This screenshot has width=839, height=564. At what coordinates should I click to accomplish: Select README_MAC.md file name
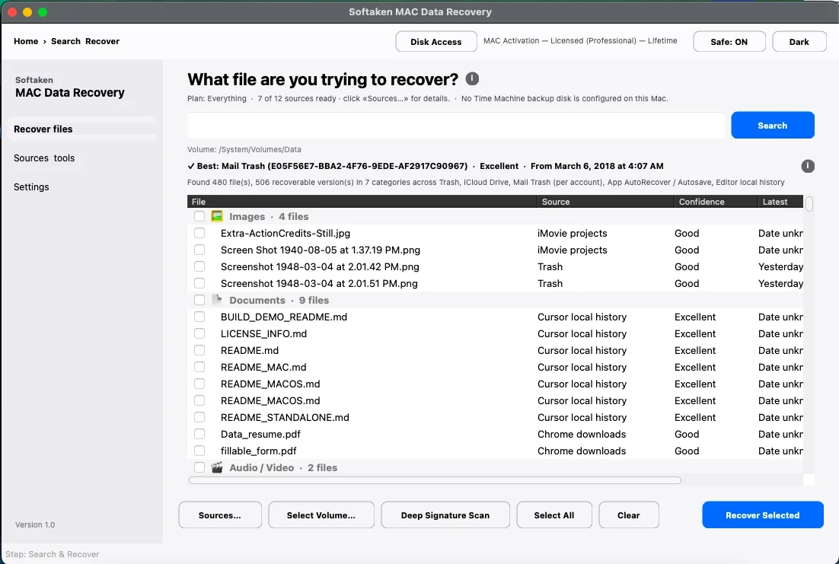[x=263, y=367]
